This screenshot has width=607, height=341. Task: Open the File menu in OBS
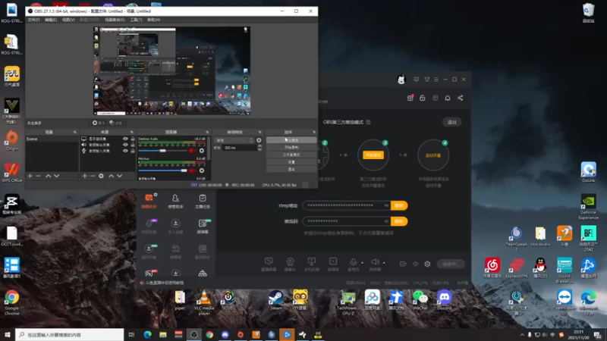(33, 20)
